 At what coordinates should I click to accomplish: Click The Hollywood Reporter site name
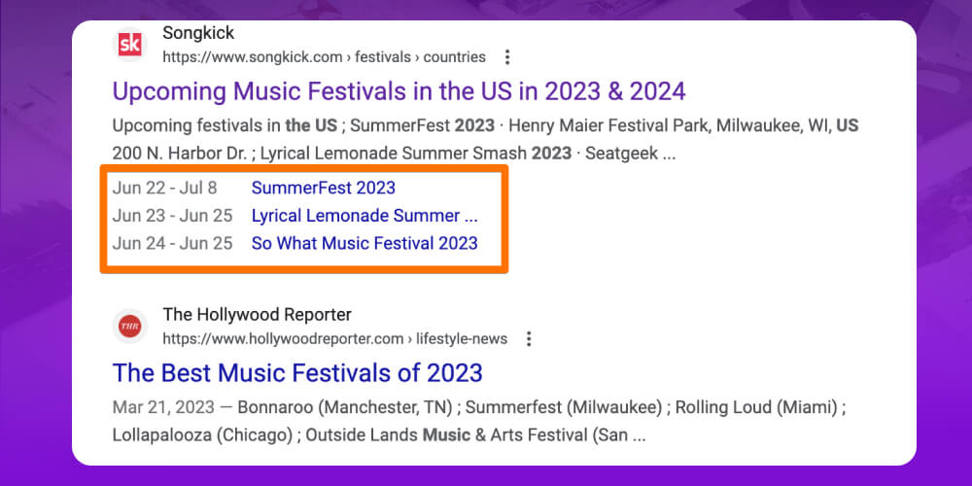[258, 314]
